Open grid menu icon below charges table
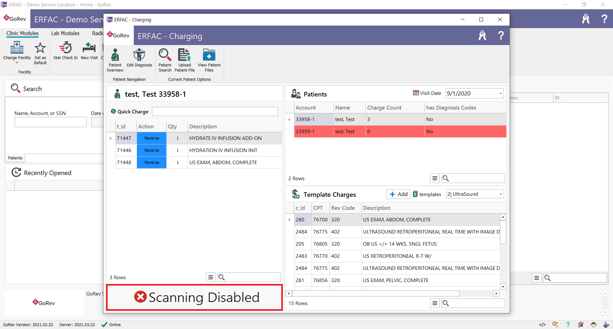Viewport: 613px width, 329px height. pyautogui.click(x=211, y=277)
